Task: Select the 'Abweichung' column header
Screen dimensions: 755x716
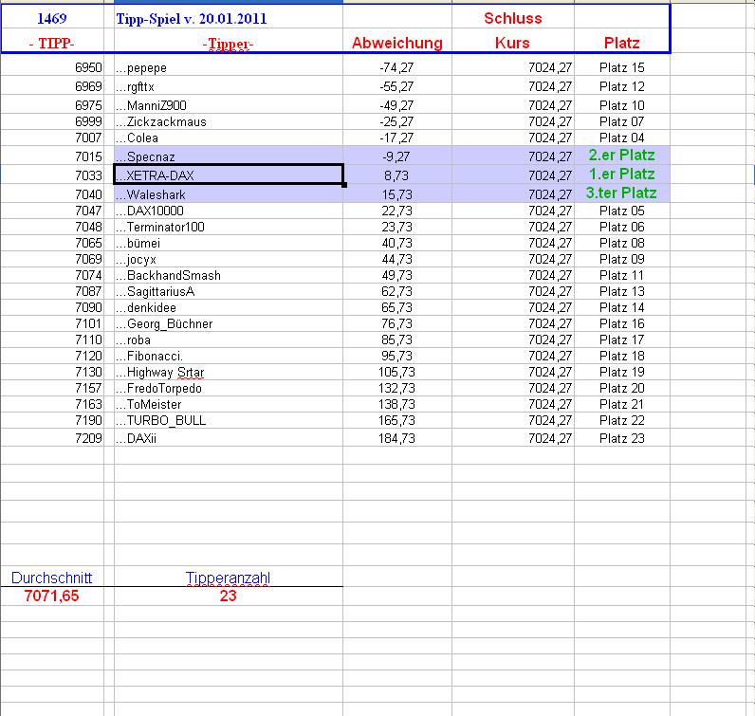Action: click(x=397, y=43)
